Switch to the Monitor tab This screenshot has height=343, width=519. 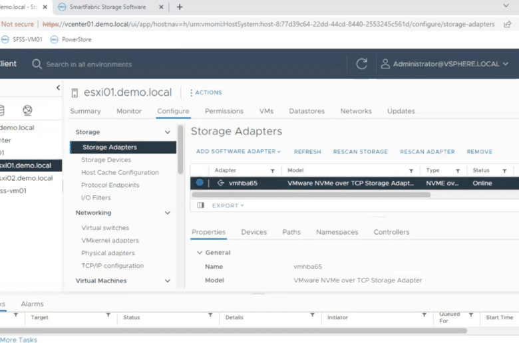click(x=129, y=111)
